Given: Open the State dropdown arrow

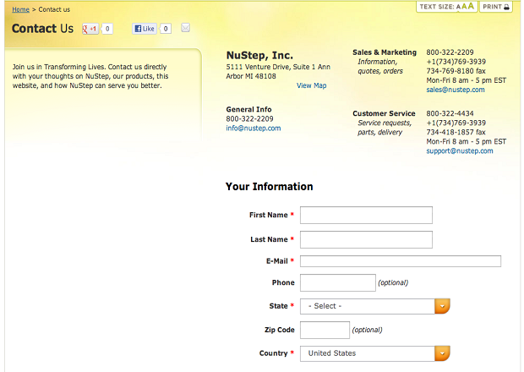Looking at the screenshot, I should [443, 306].
